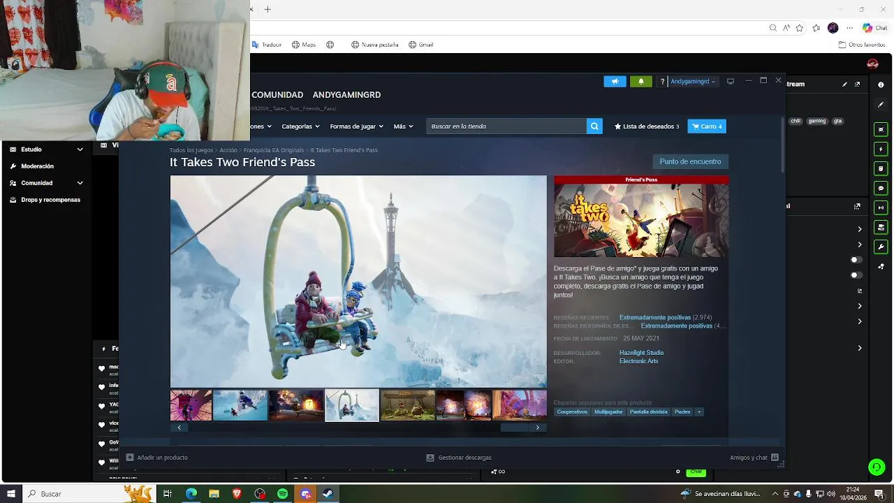Viewport: 894px width, 503px height.
Task: Open Drops y recompensas in sidebar
Action: click(50, 200)
